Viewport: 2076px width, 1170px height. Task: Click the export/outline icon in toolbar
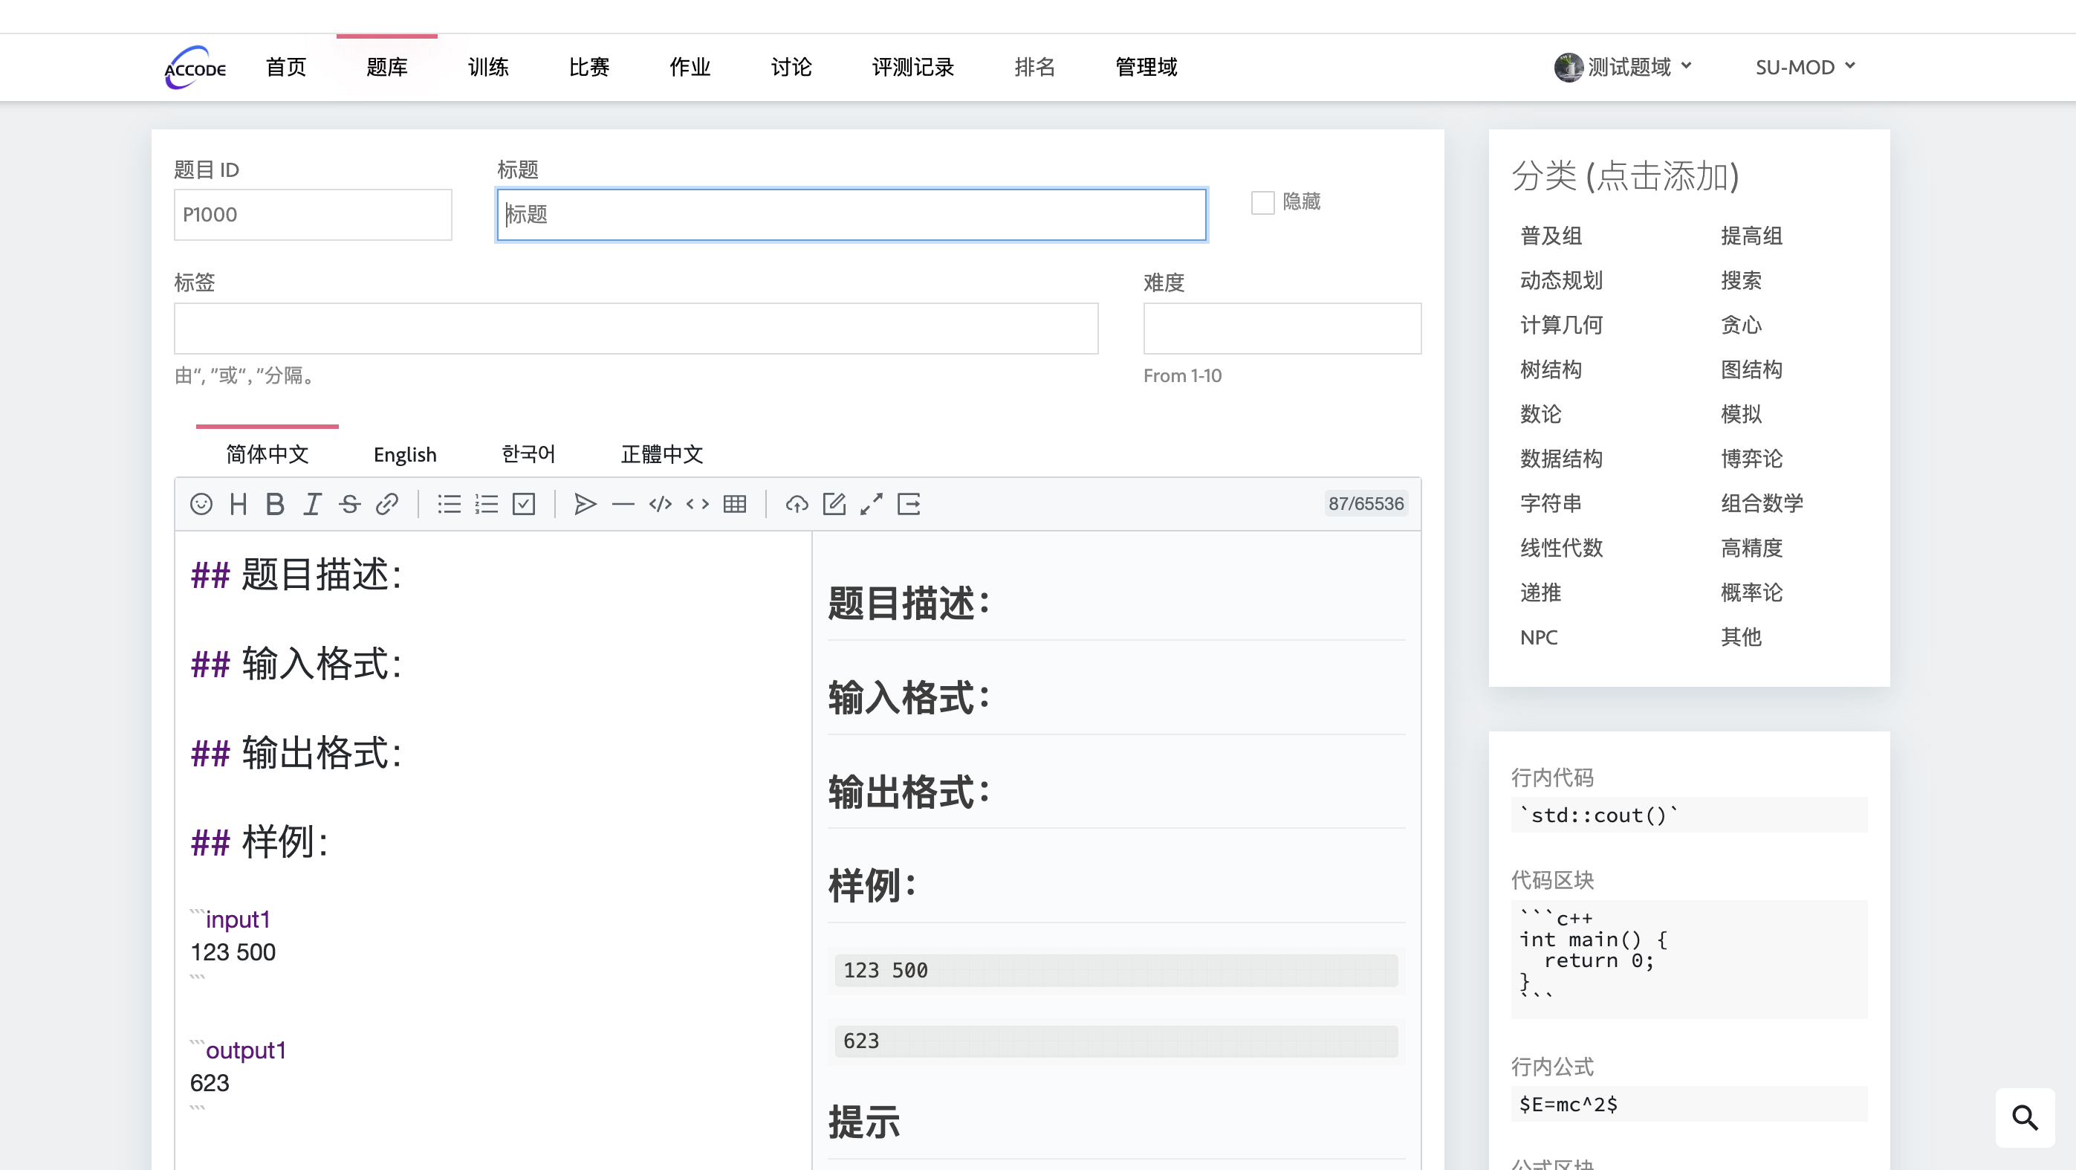(908, 504)
